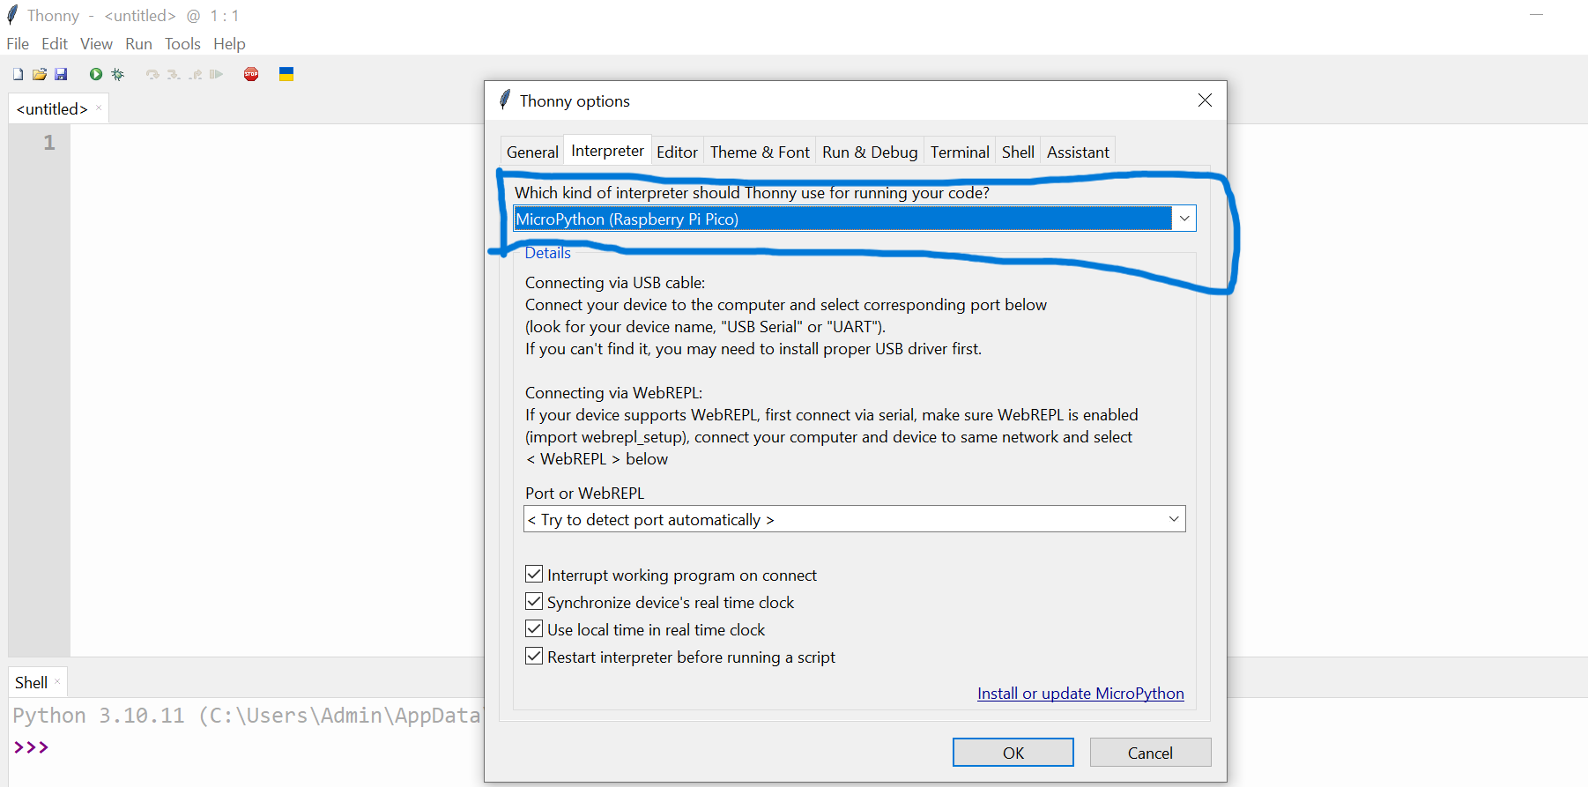The height and width of the screenshot is (787, 1588).
Task: Open the Tools menu
Action: 182,43
